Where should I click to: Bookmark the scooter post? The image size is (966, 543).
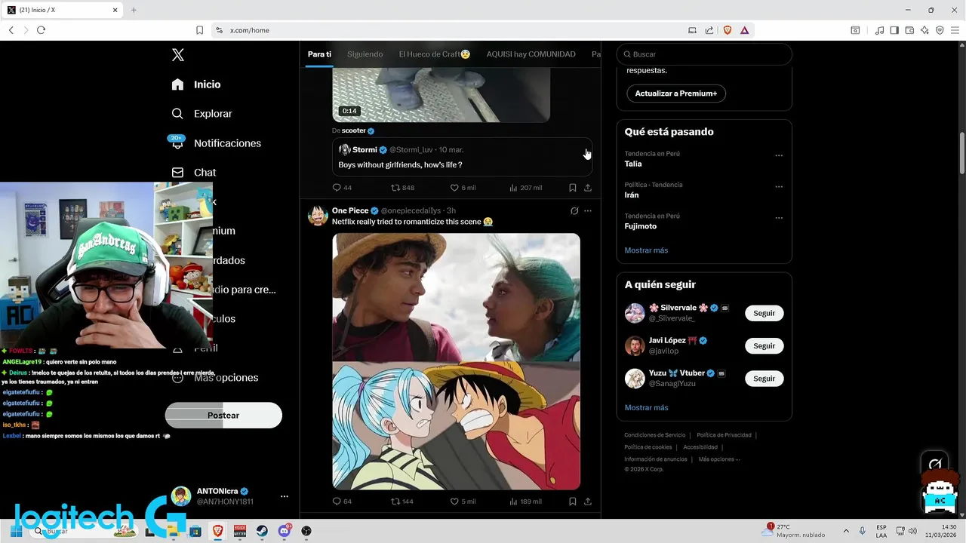(x=573, y=188)
